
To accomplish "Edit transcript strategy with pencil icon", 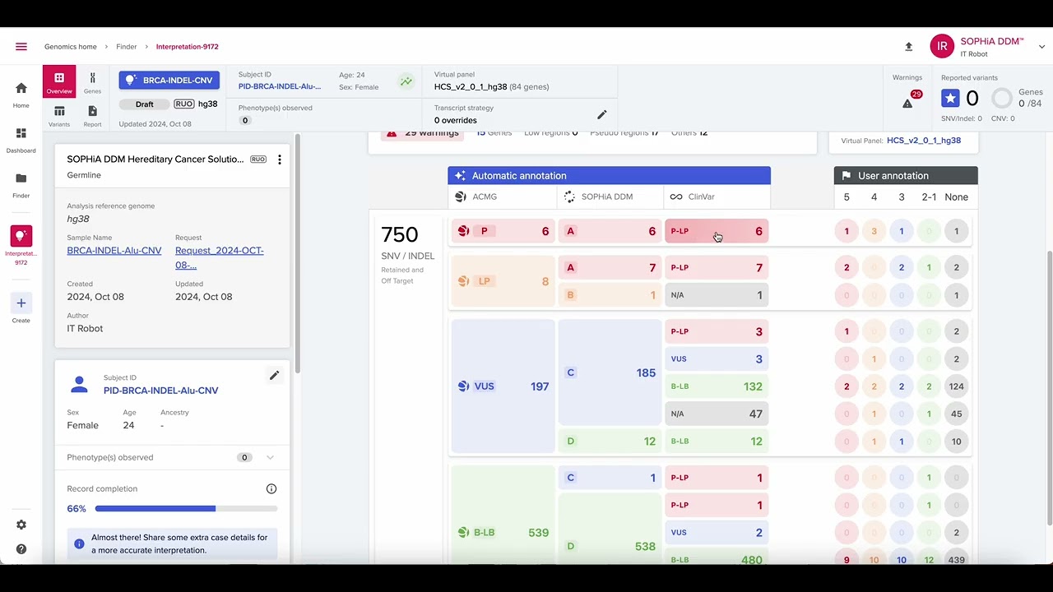I will click(x=601, y=114).
